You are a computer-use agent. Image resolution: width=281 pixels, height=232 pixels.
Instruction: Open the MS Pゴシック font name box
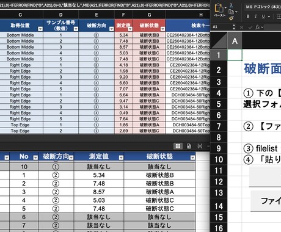263,7
